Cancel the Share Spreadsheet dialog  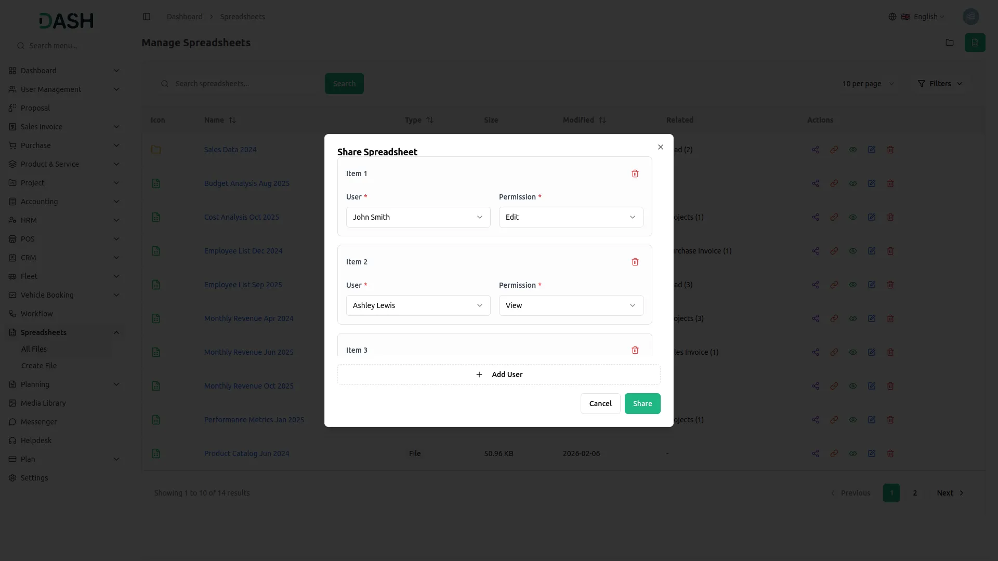600,404
